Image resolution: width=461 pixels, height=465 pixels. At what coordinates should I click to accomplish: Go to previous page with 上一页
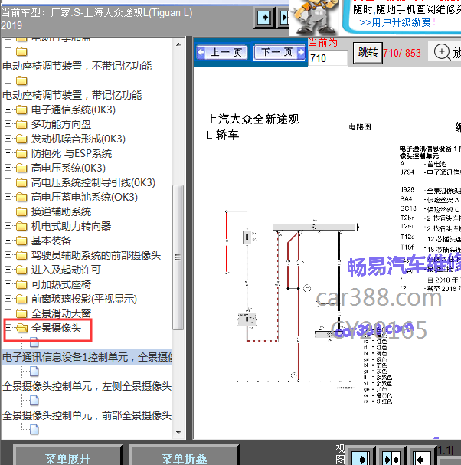pos(222,53)
